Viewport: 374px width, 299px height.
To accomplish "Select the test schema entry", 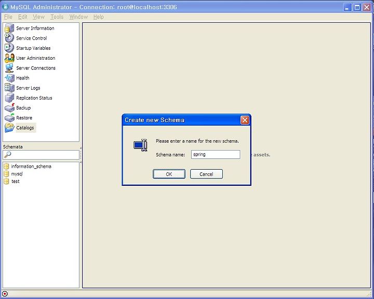I will click(x=16, y=181).
